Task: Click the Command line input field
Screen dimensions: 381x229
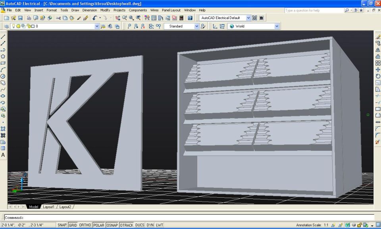Action: coord(189,217)
